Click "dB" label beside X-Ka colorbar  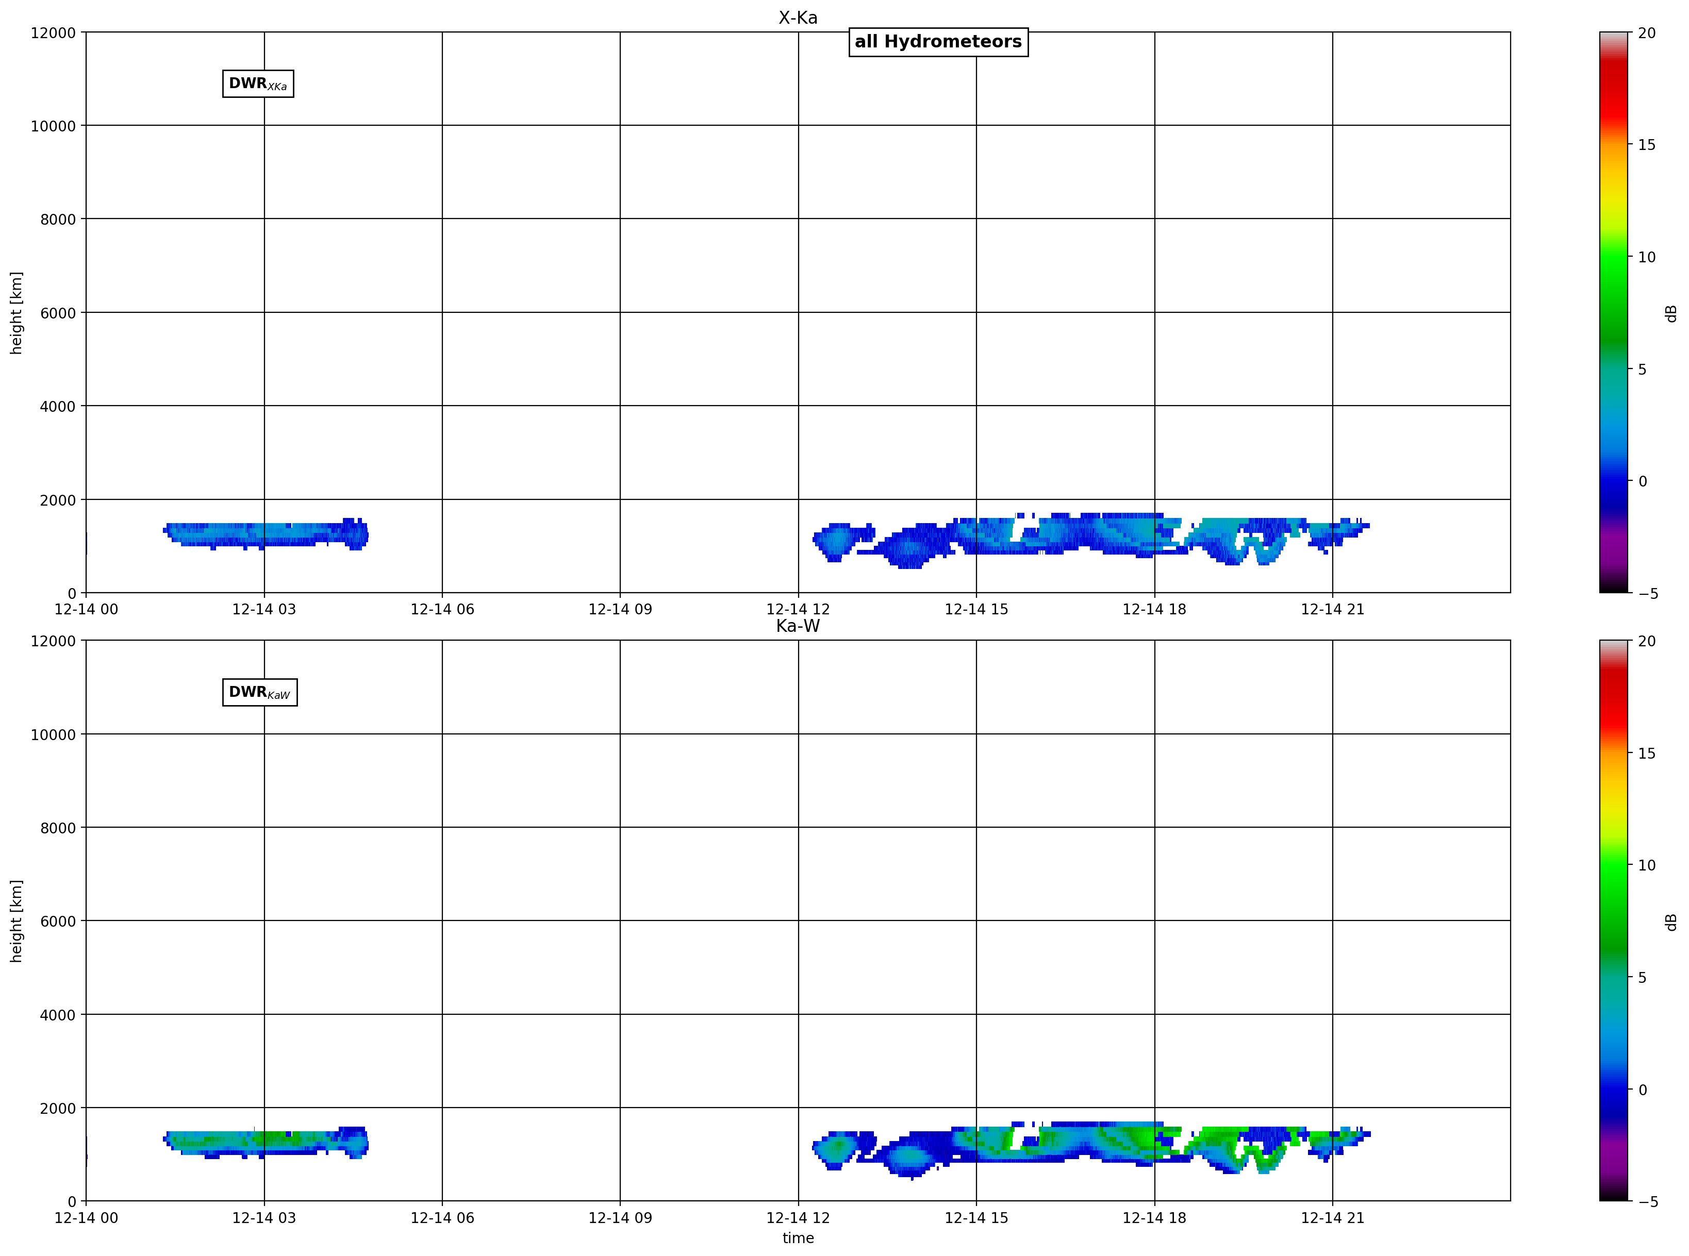1671,313
